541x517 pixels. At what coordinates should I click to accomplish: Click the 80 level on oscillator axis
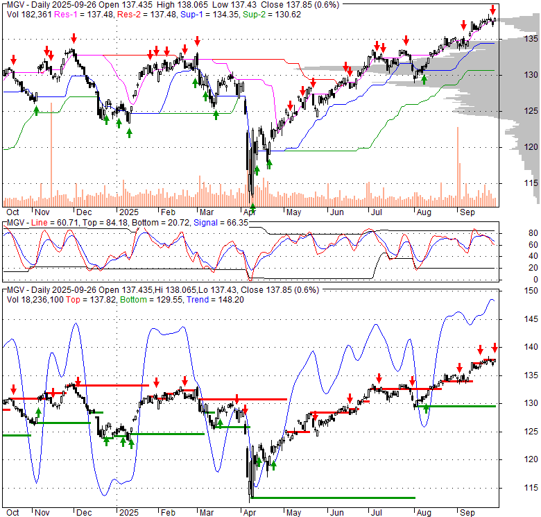pos(533,233)
